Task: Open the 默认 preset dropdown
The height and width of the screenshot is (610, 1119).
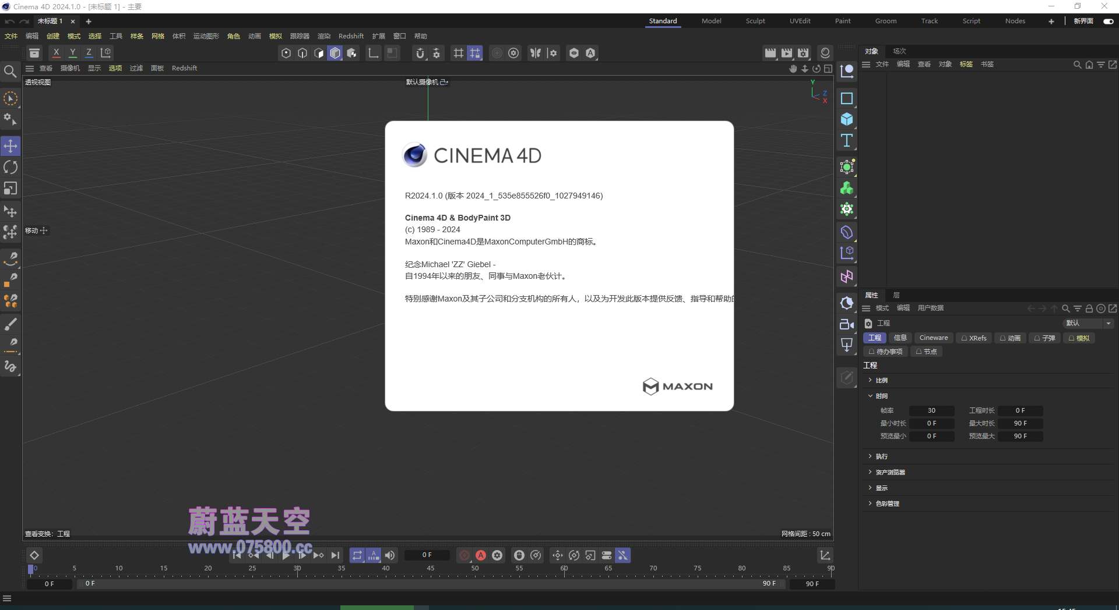Action: pyautogui.click(x=1088, y=323)
